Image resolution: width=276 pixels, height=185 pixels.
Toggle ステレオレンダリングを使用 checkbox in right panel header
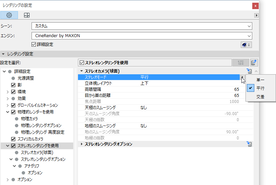pos(82,63)
